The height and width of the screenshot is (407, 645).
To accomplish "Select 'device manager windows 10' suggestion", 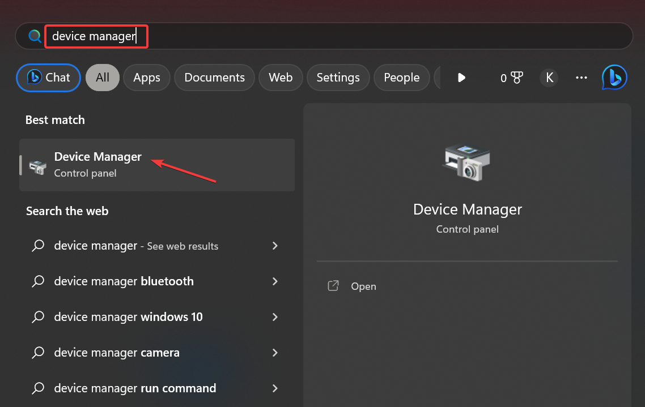I will 157,317.
